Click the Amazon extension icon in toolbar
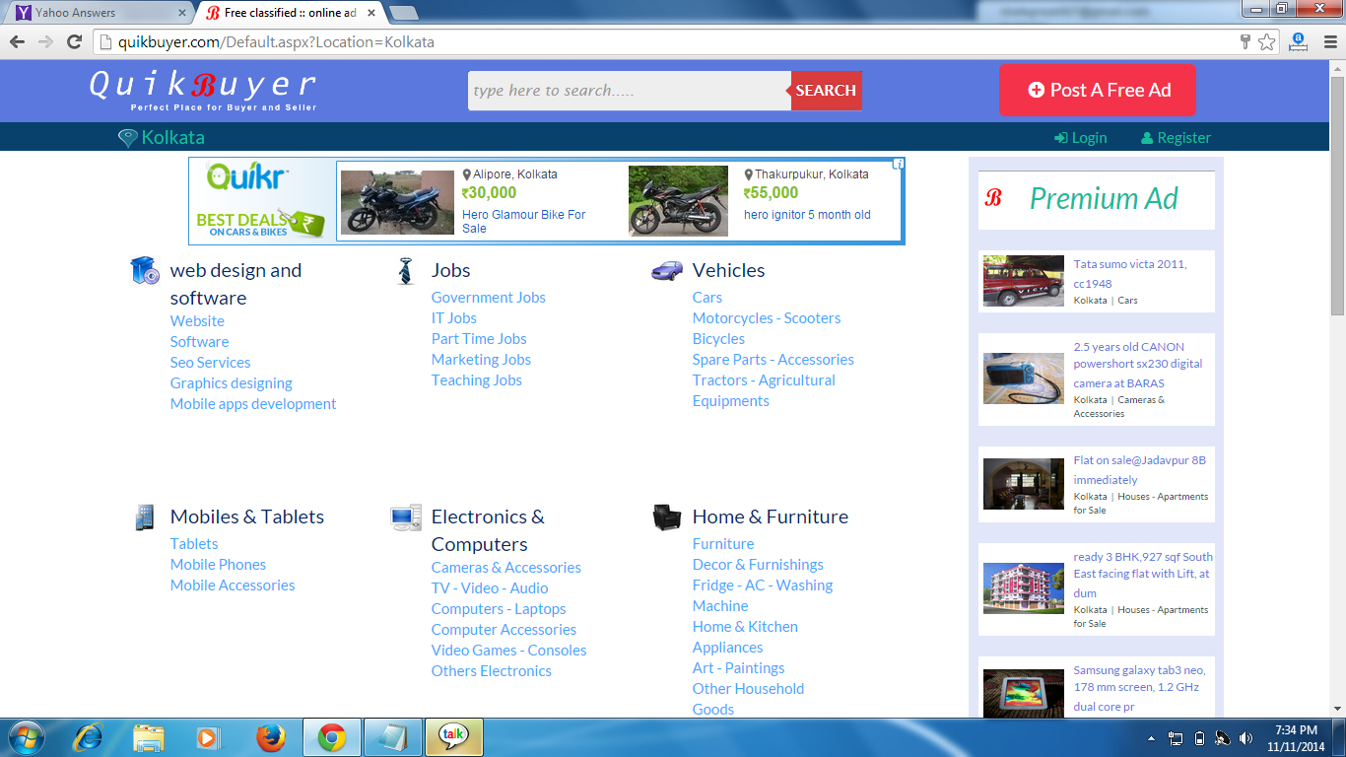 [x=1298, y=41]
